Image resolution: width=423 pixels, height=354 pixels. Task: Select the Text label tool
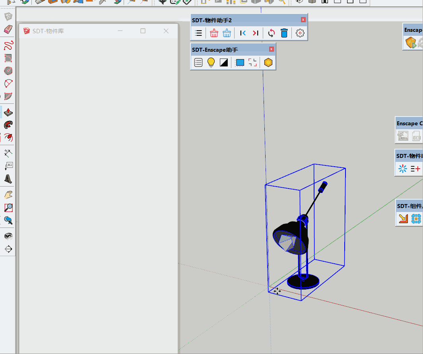(8, 166)
